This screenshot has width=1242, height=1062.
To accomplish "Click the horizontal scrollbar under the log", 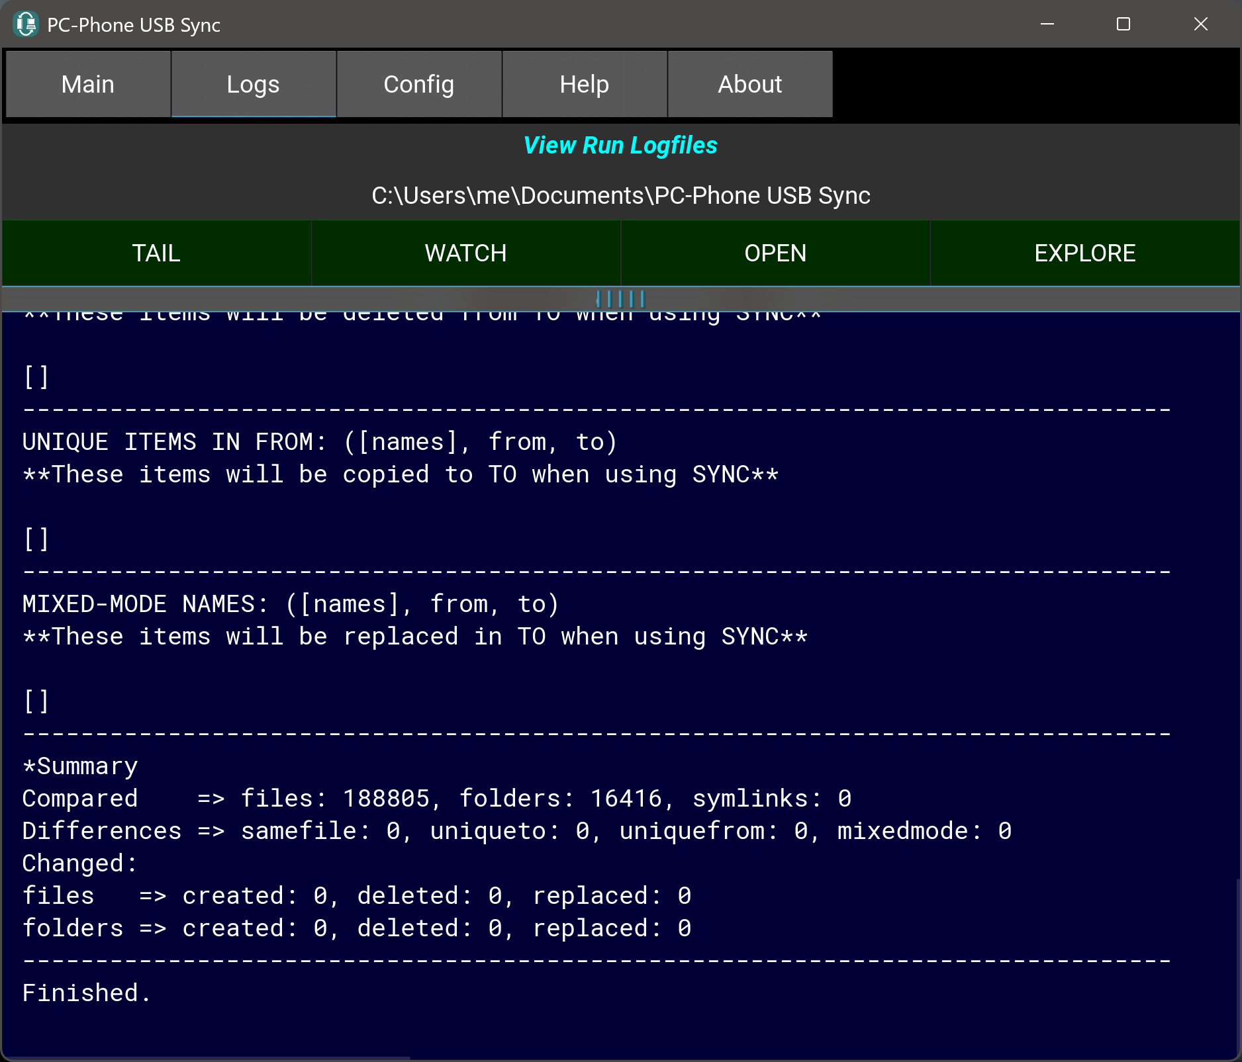I will [x=205, y=1058].
